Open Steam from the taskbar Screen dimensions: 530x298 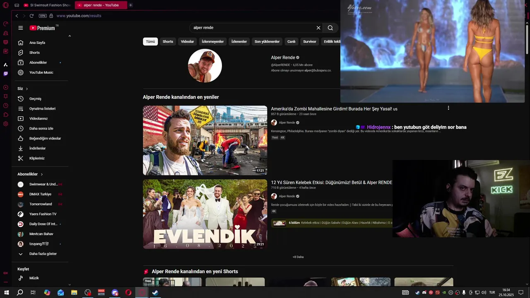pos(155,292)
